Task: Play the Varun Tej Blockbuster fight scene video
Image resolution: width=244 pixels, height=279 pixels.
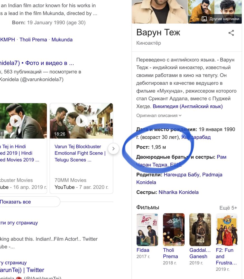Action: point(81,121)
